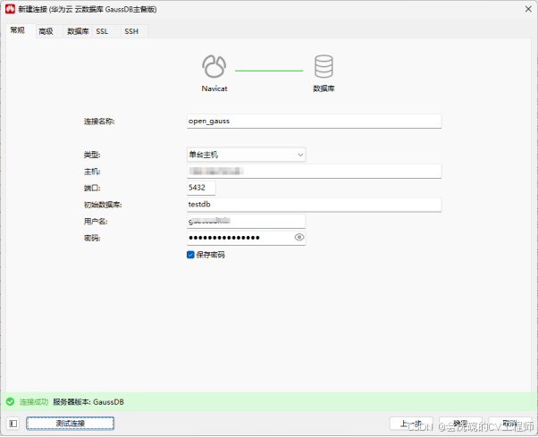Screen dimensions: 538x437
Task: Click the 服务器版本: GaussDB status text
Action: (x=88, y=401)
